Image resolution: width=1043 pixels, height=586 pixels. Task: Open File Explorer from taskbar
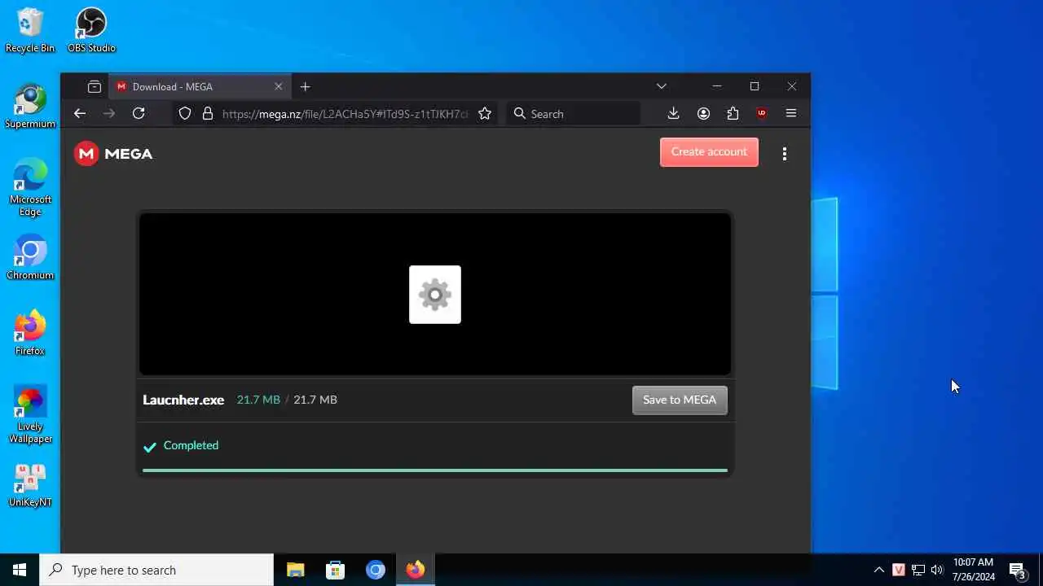(x=296, y=570)
